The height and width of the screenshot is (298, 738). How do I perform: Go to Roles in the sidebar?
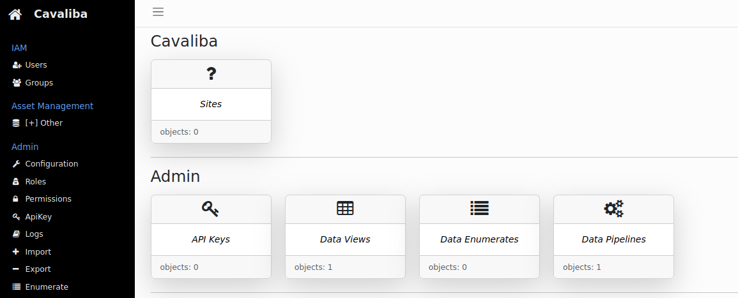point(35,182)
